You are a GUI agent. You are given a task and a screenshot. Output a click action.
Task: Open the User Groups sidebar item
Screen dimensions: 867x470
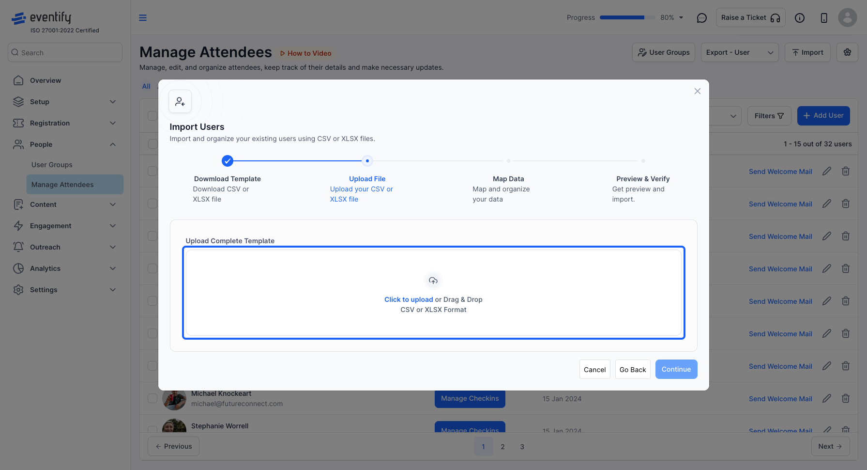pyautogui.click(x=52, y=165)
